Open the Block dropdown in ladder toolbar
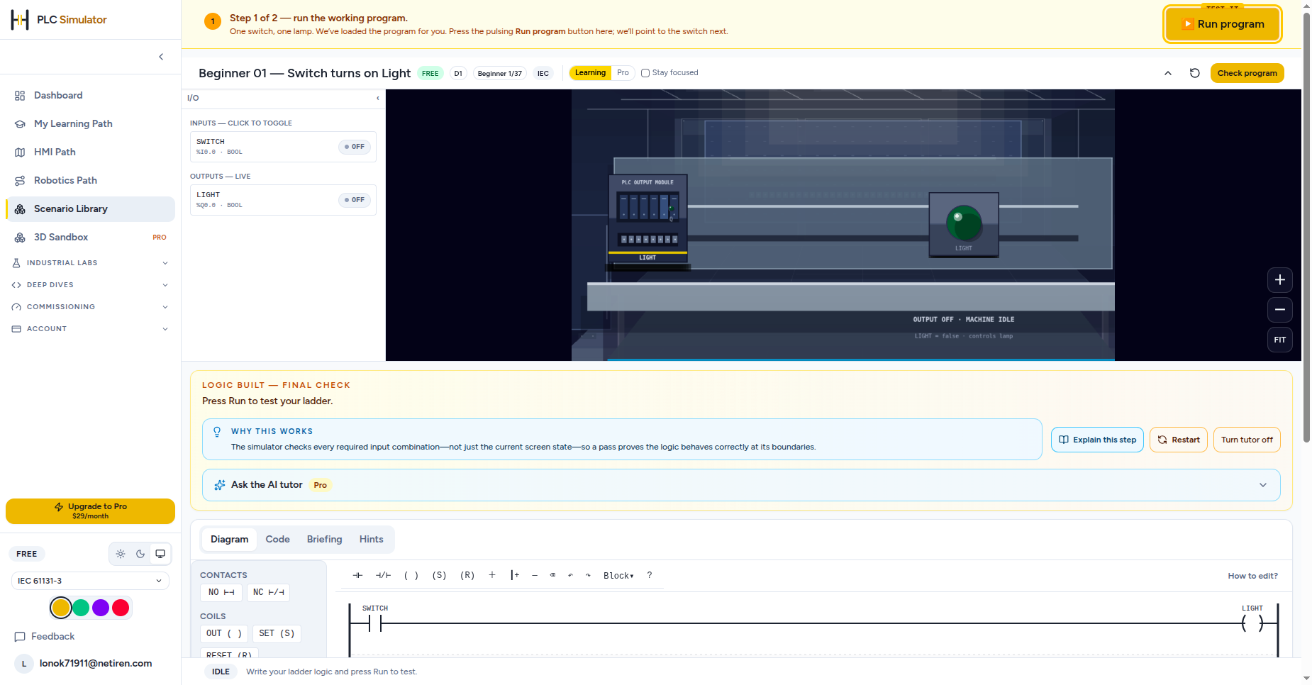This screenshot has height=685, width=1312. point(618,575)
